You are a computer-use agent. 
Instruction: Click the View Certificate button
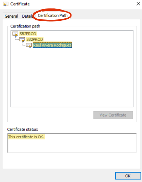pyautogui.click(x=113, y=115)
